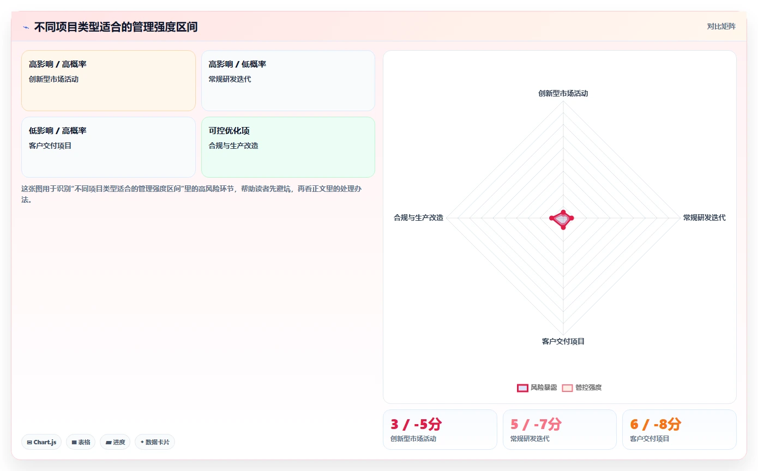
Task: Click the 风险暴露 legend color box
Action: click(x=522, y=388)
